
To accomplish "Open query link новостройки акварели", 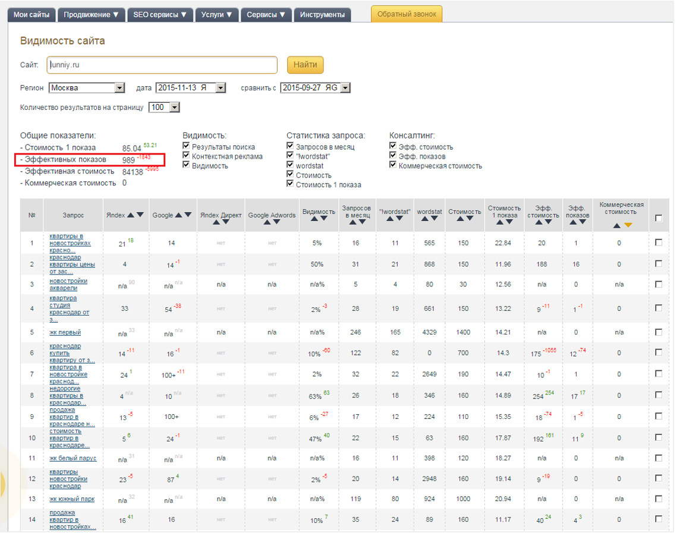I will [x=68, y=285].
